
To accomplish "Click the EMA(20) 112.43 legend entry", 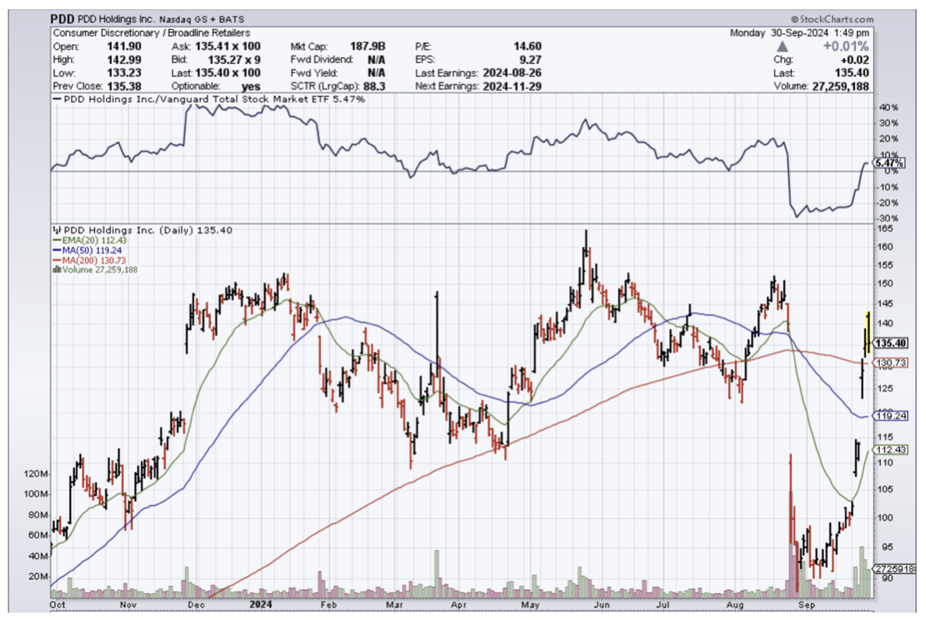I will click(x=94, y=240).
